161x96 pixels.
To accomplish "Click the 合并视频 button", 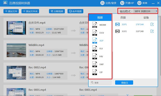I will tap(75, 11).
